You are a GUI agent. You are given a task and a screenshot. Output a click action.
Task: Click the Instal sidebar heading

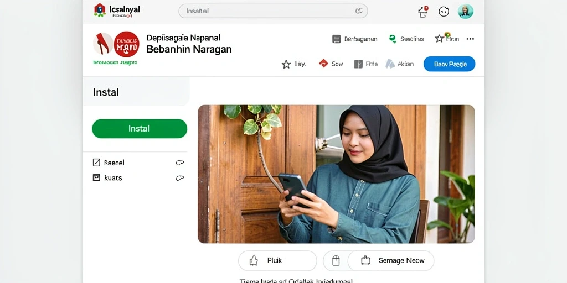[x=106, y=92]
